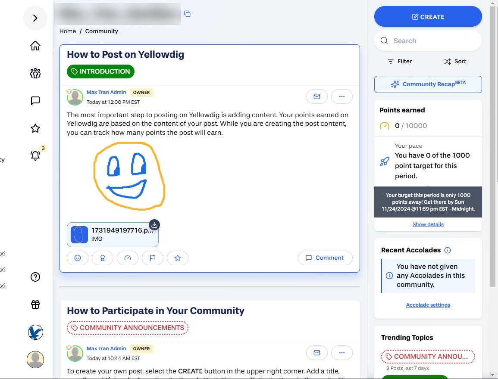Screen dimensions: 498x379
Task: Click the points gauge icon beside 0 / 10000
Action: 385,126
